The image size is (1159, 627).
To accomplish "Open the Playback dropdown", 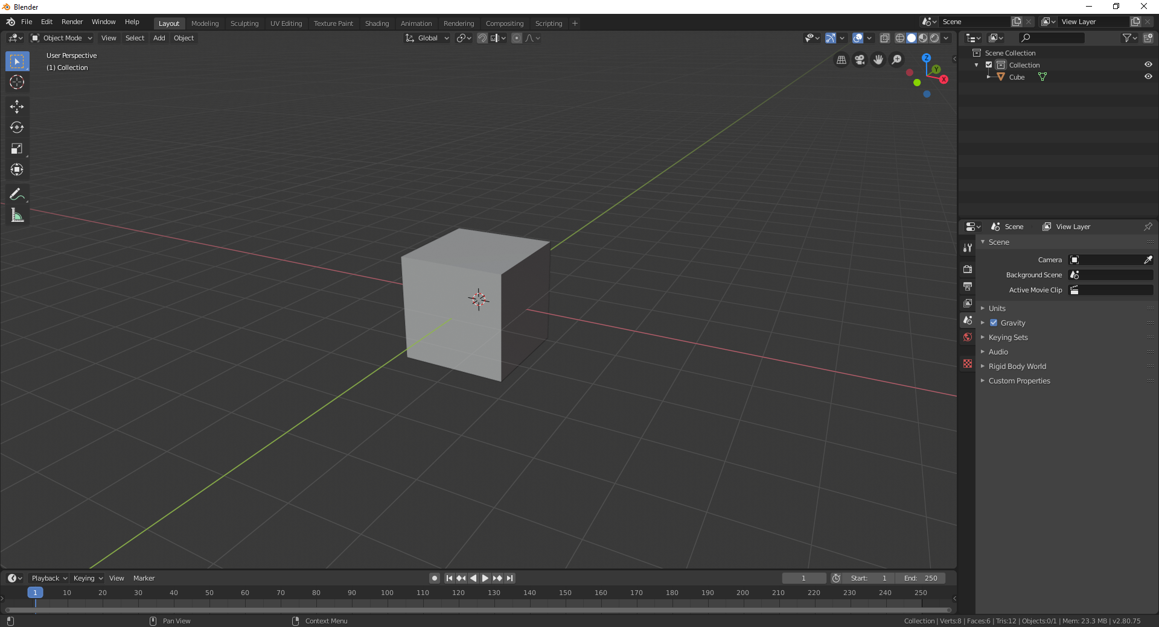I will tap(49, 578).
